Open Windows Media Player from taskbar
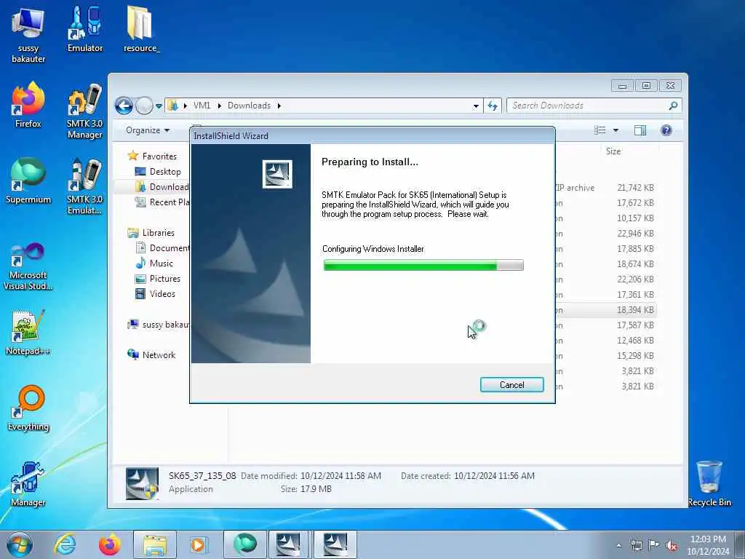This screenshot has width=745, height=559. tap(199, 544)
